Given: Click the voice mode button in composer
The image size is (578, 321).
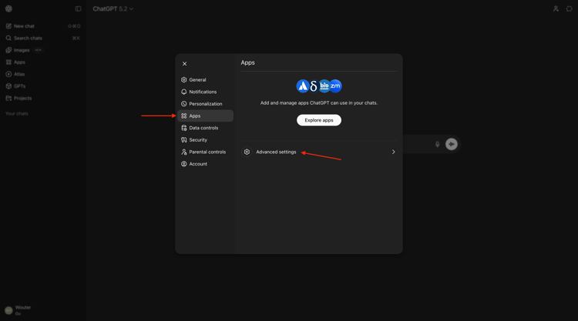Looking at the screenshot, I should click(x=452, y=144).
